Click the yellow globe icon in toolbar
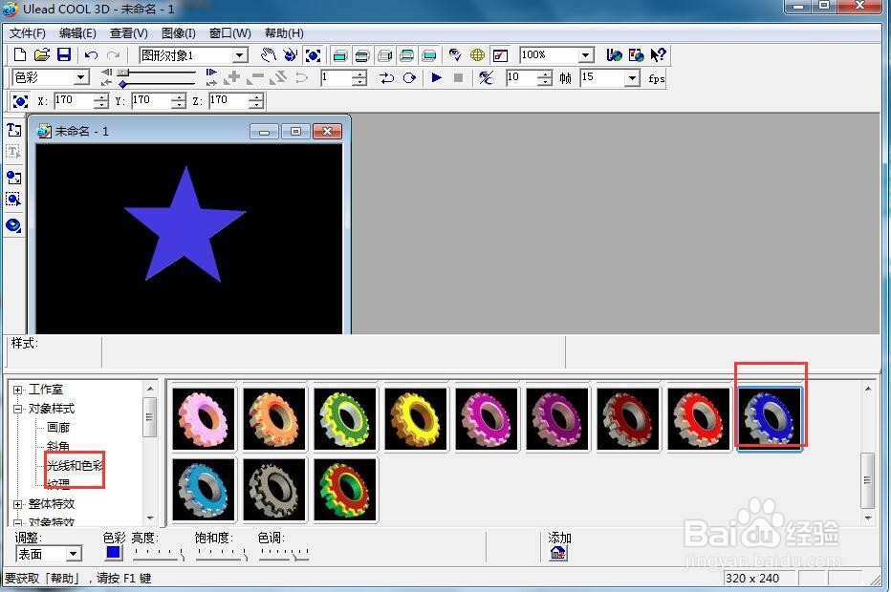The width and height of the screenshot is (891, 592). [477, 55]
